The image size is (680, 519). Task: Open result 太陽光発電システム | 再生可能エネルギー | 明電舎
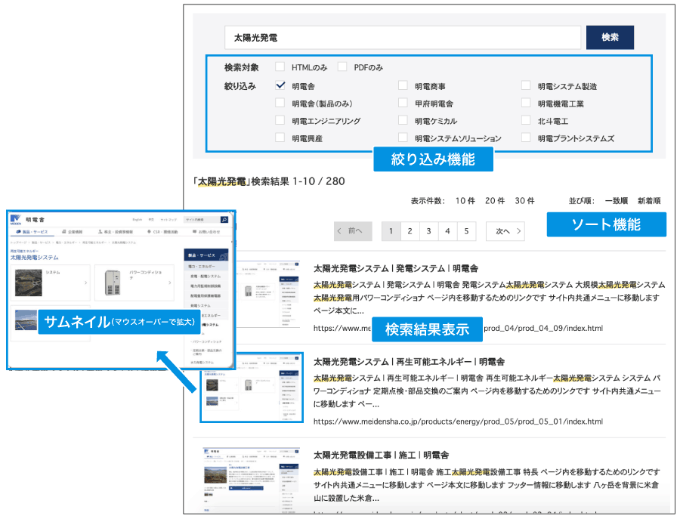(x=409, y=362)
